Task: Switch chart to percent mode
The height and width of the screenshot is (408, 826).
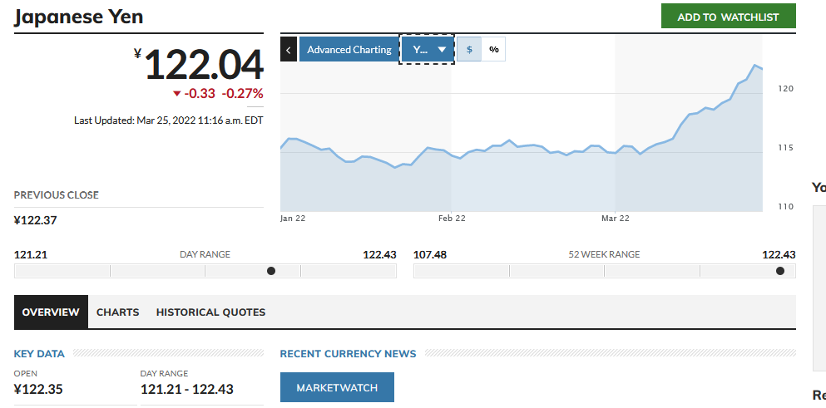Action: tap(493, 50)
